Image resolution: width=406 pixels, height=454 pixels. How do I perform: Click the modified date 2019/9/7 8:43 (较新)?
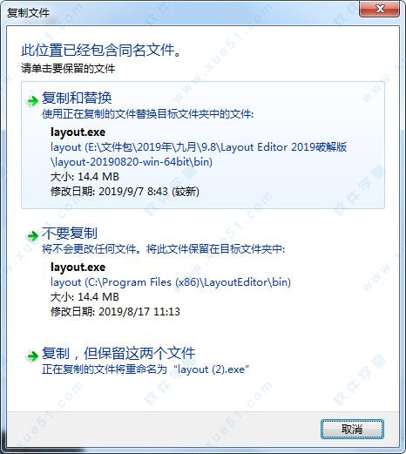pyautogui.click(x=125, y=192)
